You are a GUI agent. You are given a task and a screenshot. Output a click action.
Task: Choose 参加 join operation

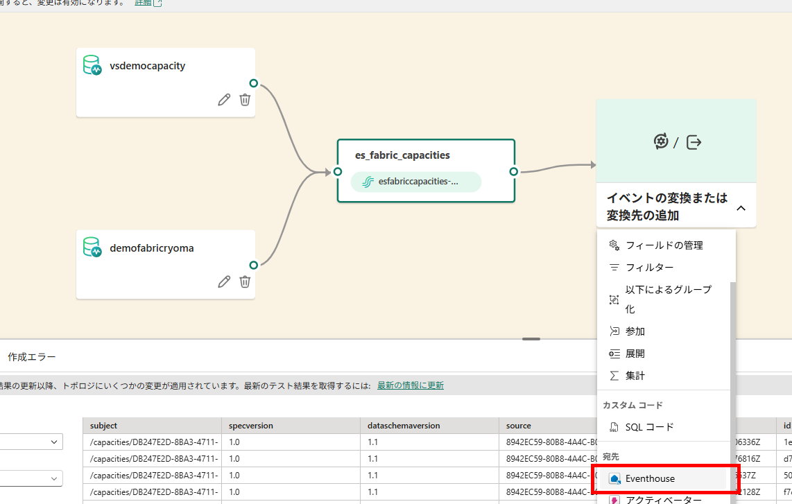664,331
